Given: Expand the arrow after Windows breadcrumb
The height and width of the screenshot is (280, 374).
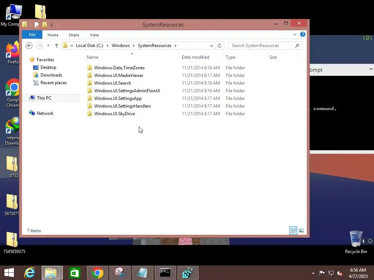Looking at the screenshot, I should coord(134,46).
